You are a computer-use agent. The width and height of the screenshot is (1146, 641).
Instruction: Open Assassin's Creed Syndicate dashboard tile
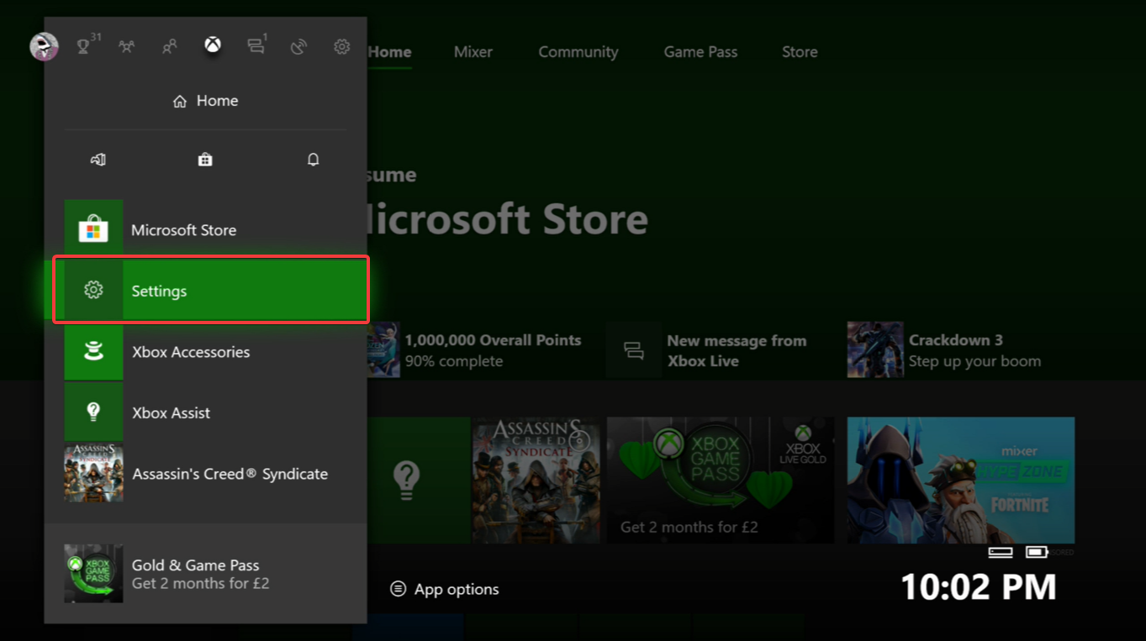536,481
